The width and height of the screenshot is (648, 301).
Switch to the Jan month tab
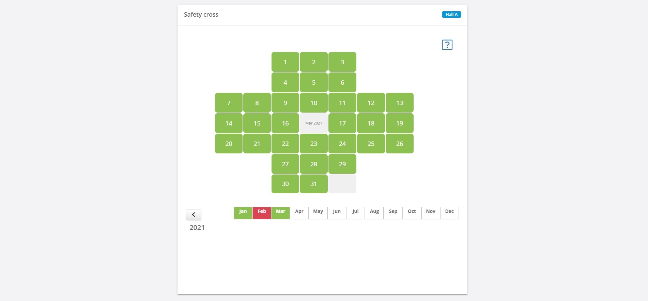(243, 211)
